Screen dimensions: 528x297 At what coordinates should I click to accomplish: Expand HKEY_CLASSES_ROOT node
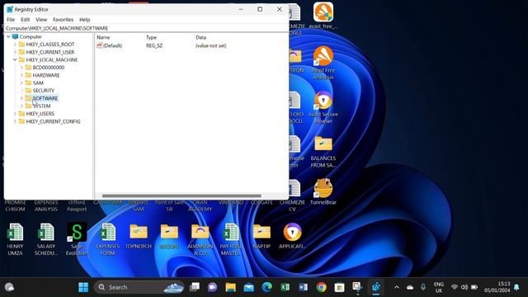click(x=15, y=44)
